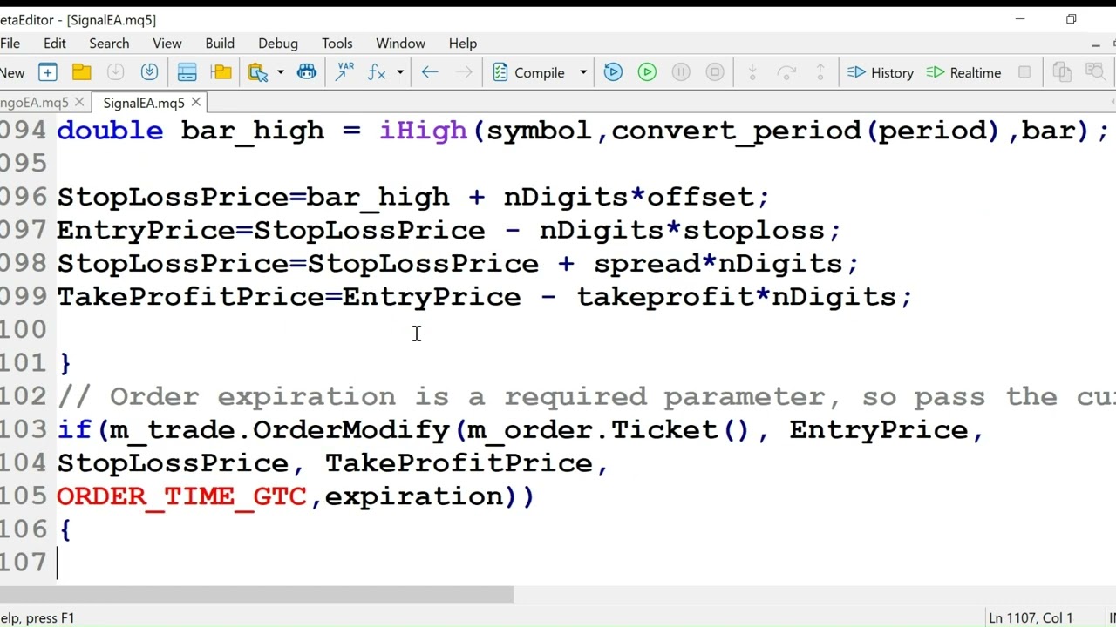
Task: Click the New file plus icon
Action: coord(48,72)
